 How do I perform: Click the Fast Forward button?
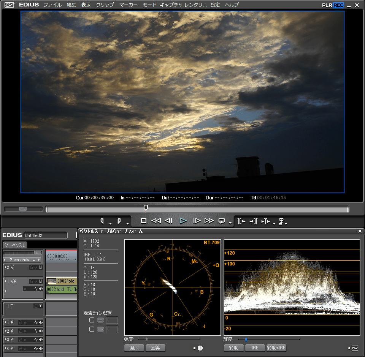coord(209,221)
